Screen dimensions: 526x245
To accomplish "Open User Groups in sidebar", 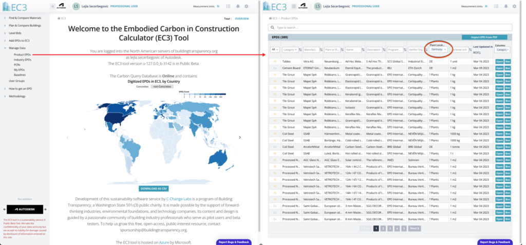I will coord(17,81).
